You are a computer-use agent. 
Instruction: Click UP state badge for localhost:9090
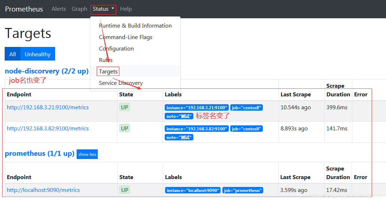(x=125, y=190)
